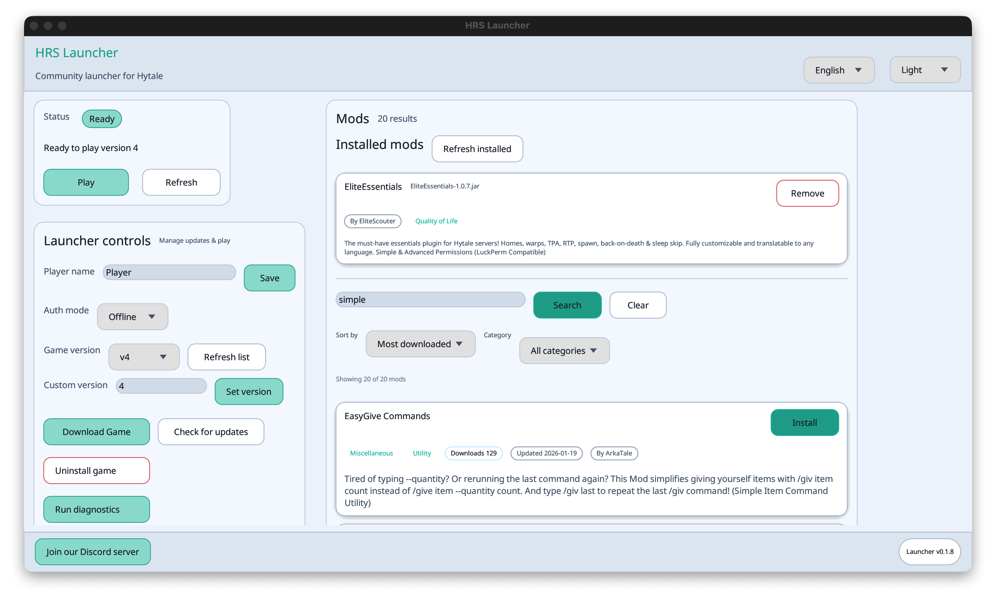Screen dimensions: 996x604
Task: Click Refresh list for game versions
Action: [x=226, y=357]
